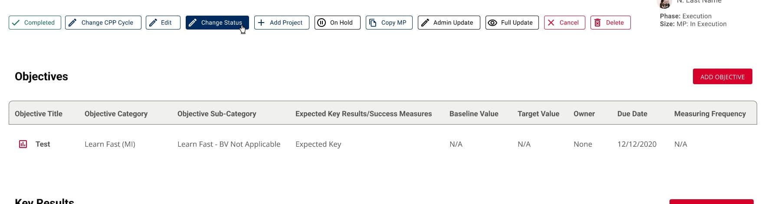The height and width of the screenshot is (204, 781).
Task: Click the Owner column header
Action: click(x=584, y=114)
